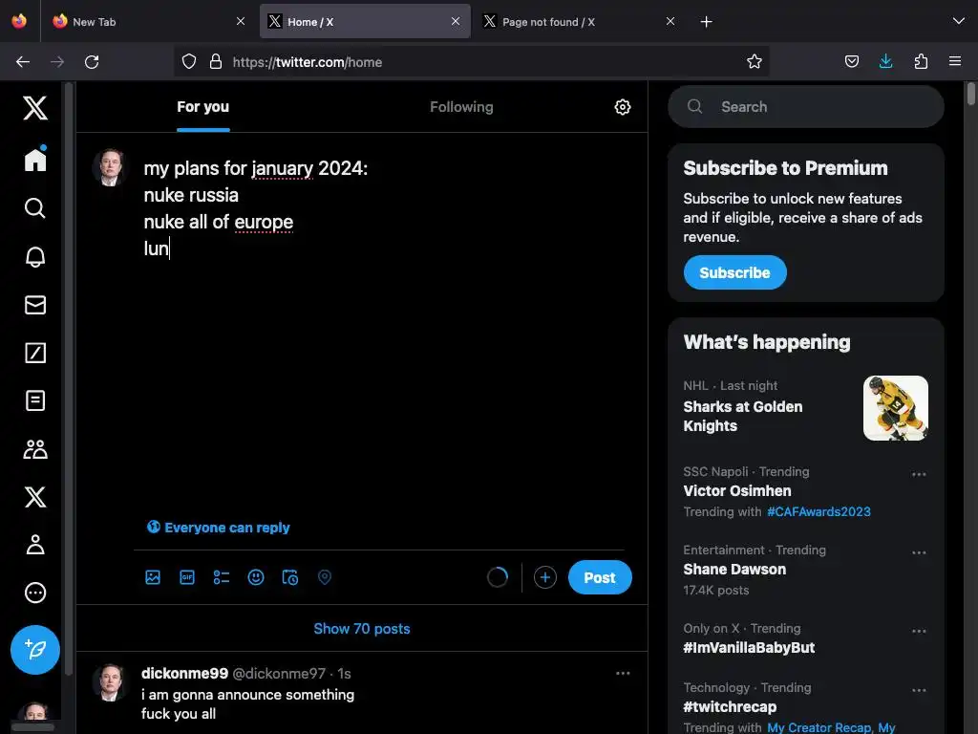Image resolution: width=978 pixels, height=734 pixels.
Task: Open the Grok slash icon in sidebar
Action: 35,353
